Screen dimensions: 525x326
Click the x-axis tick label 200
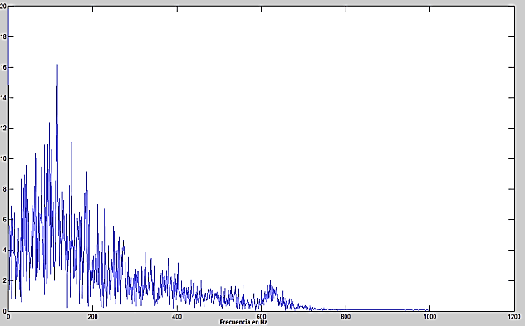(93, 317)
